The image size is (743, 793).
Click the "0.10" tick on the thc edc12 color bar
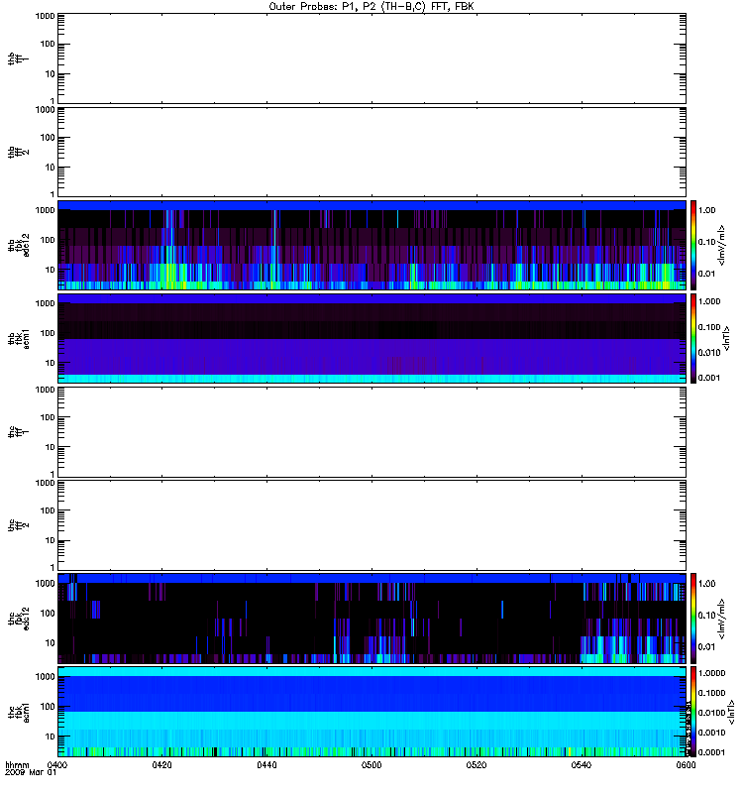(x=707, y=615)
